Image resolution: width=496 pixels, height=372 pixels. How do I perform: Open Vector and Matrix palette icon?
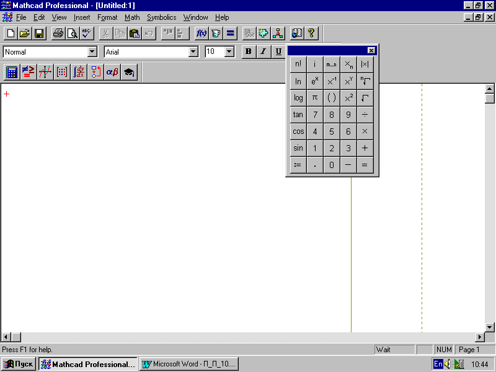point(62,72)
